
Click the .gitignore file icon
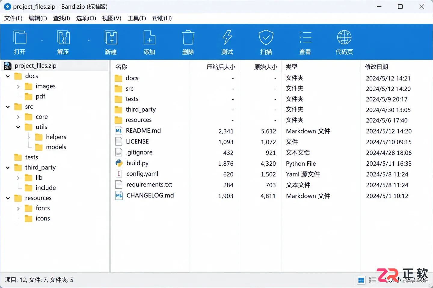coord(119,152)
